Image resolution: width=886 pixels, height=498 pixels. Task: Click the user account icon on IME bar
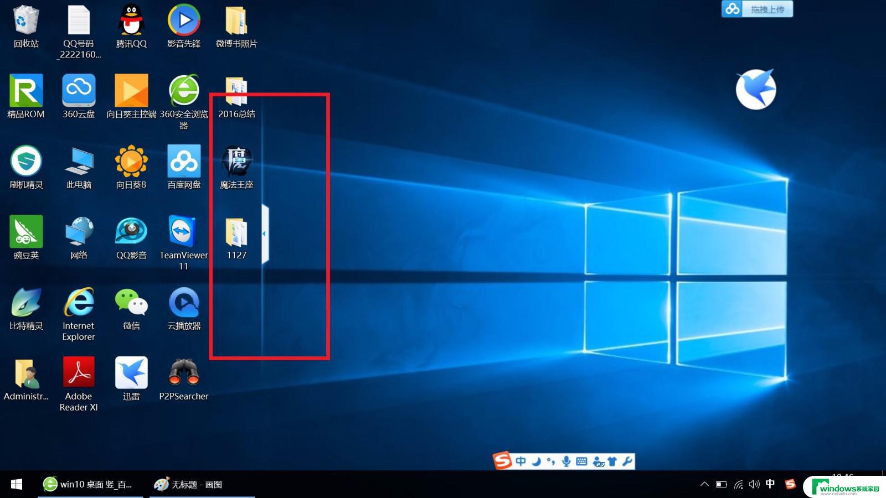[598, 461]
